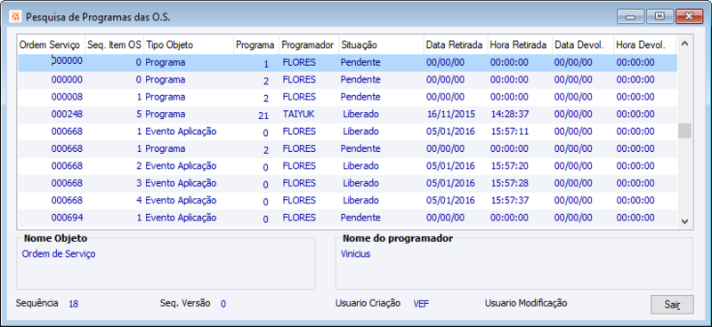Click Seq. Versão value 0
Viewport: 712px width, 327px height.
point(223,304)
